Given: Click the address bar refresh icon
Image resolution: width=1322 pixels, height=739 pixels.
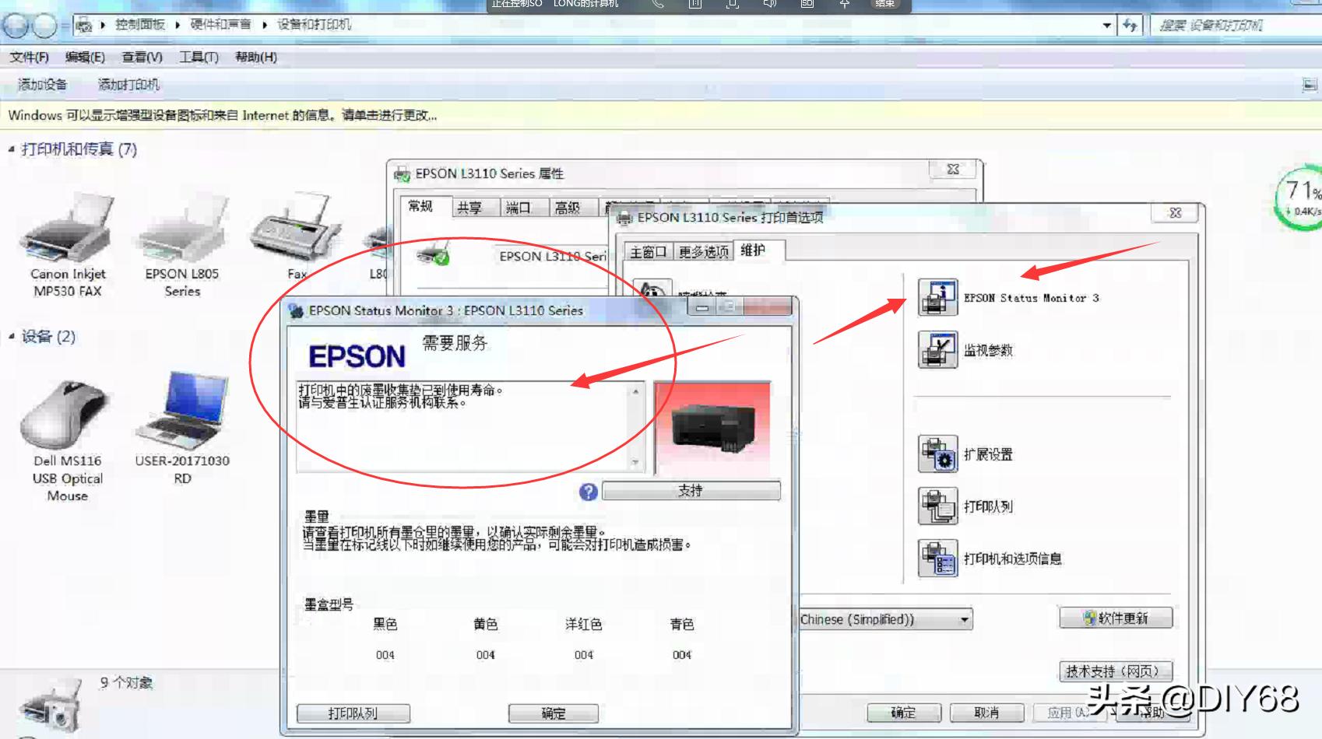Looking at the screenshot, I should tap(1129, 24).
